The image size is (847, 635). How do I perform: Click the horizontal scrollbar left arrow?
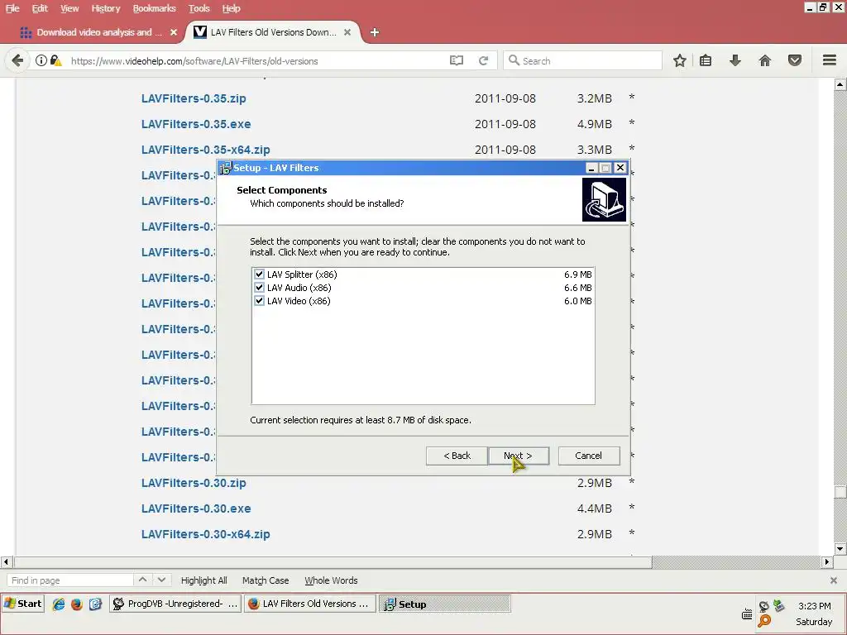(x=6, y=561)
